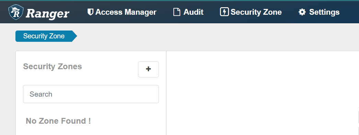Click the gear icon beside Settings
Viewport: 359px width, 135px height.
pyautogui.click(x=302, y=12)
